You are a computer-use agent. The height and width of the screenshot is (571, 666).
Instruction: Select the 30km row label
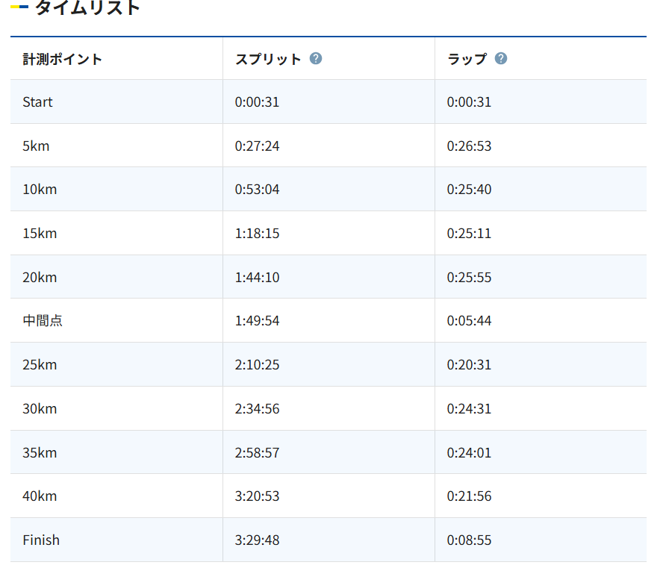point(40,409)
